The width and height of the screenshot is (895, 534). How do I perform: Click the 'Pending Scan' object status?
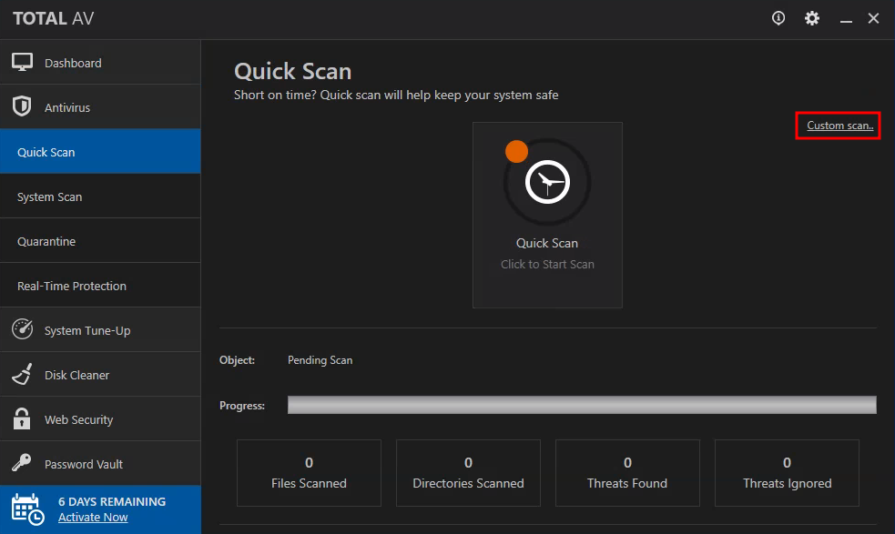(320, 360)
